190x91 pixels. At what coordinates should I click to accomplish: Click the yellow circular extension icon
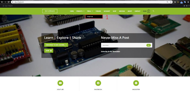178,2
